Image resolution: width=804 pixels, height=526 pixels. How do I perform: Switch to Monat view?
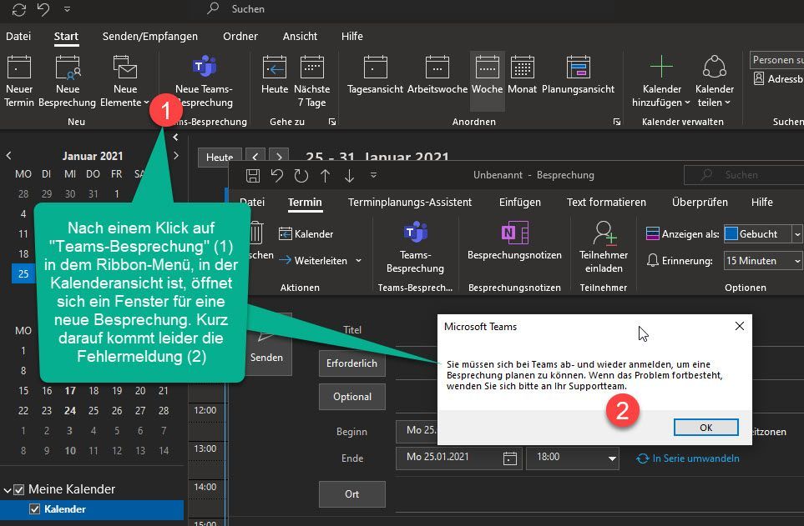coord(522,75)
